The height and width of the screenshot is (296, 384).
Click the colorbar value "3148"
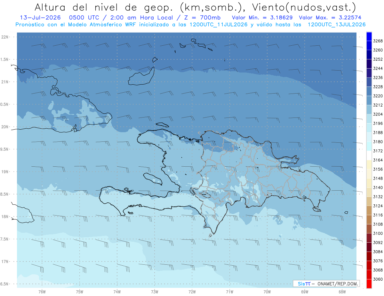coord(378,178)
